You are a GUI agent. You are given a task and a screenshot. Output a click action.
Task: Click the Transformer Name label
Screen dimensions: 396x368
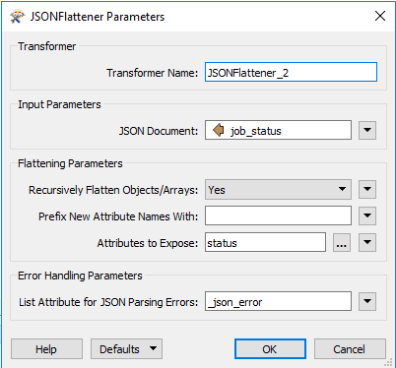point(152,73)
